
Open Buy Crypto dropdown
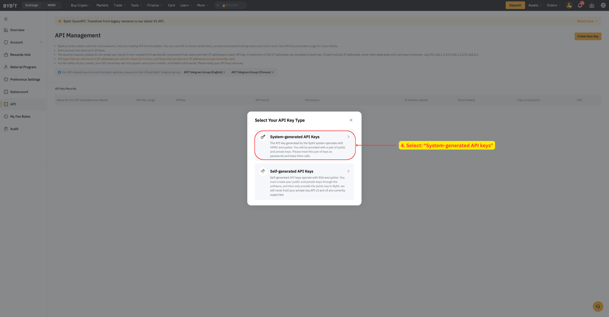81,5
